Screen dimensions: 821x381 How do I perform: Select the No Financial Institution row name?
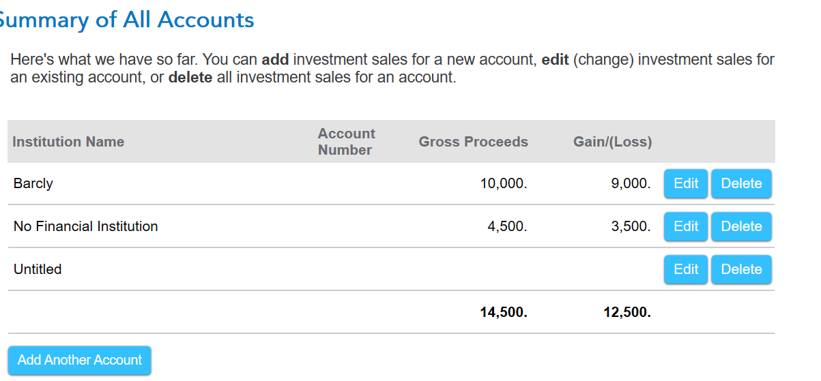[86, 226]
